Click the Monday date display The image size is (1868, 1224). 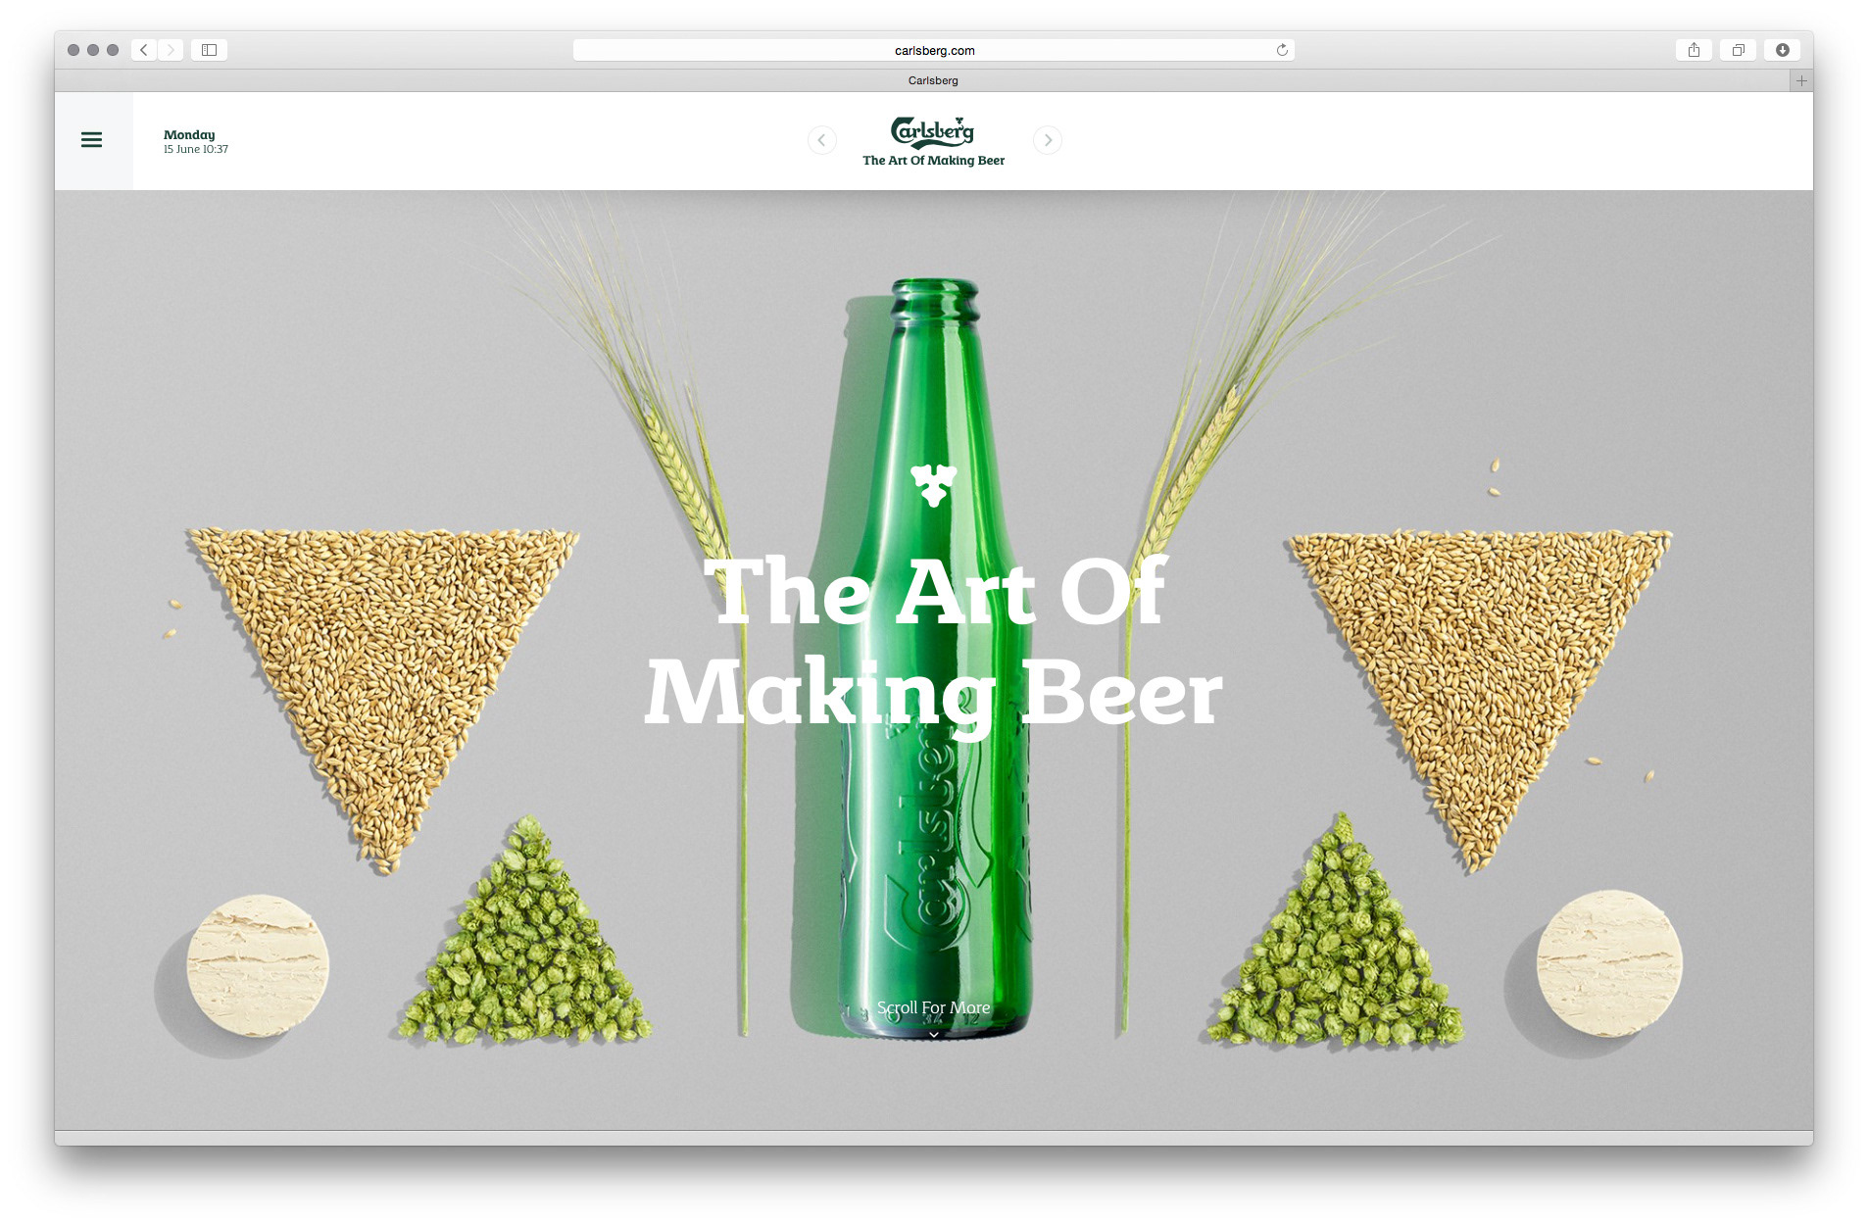195,141
